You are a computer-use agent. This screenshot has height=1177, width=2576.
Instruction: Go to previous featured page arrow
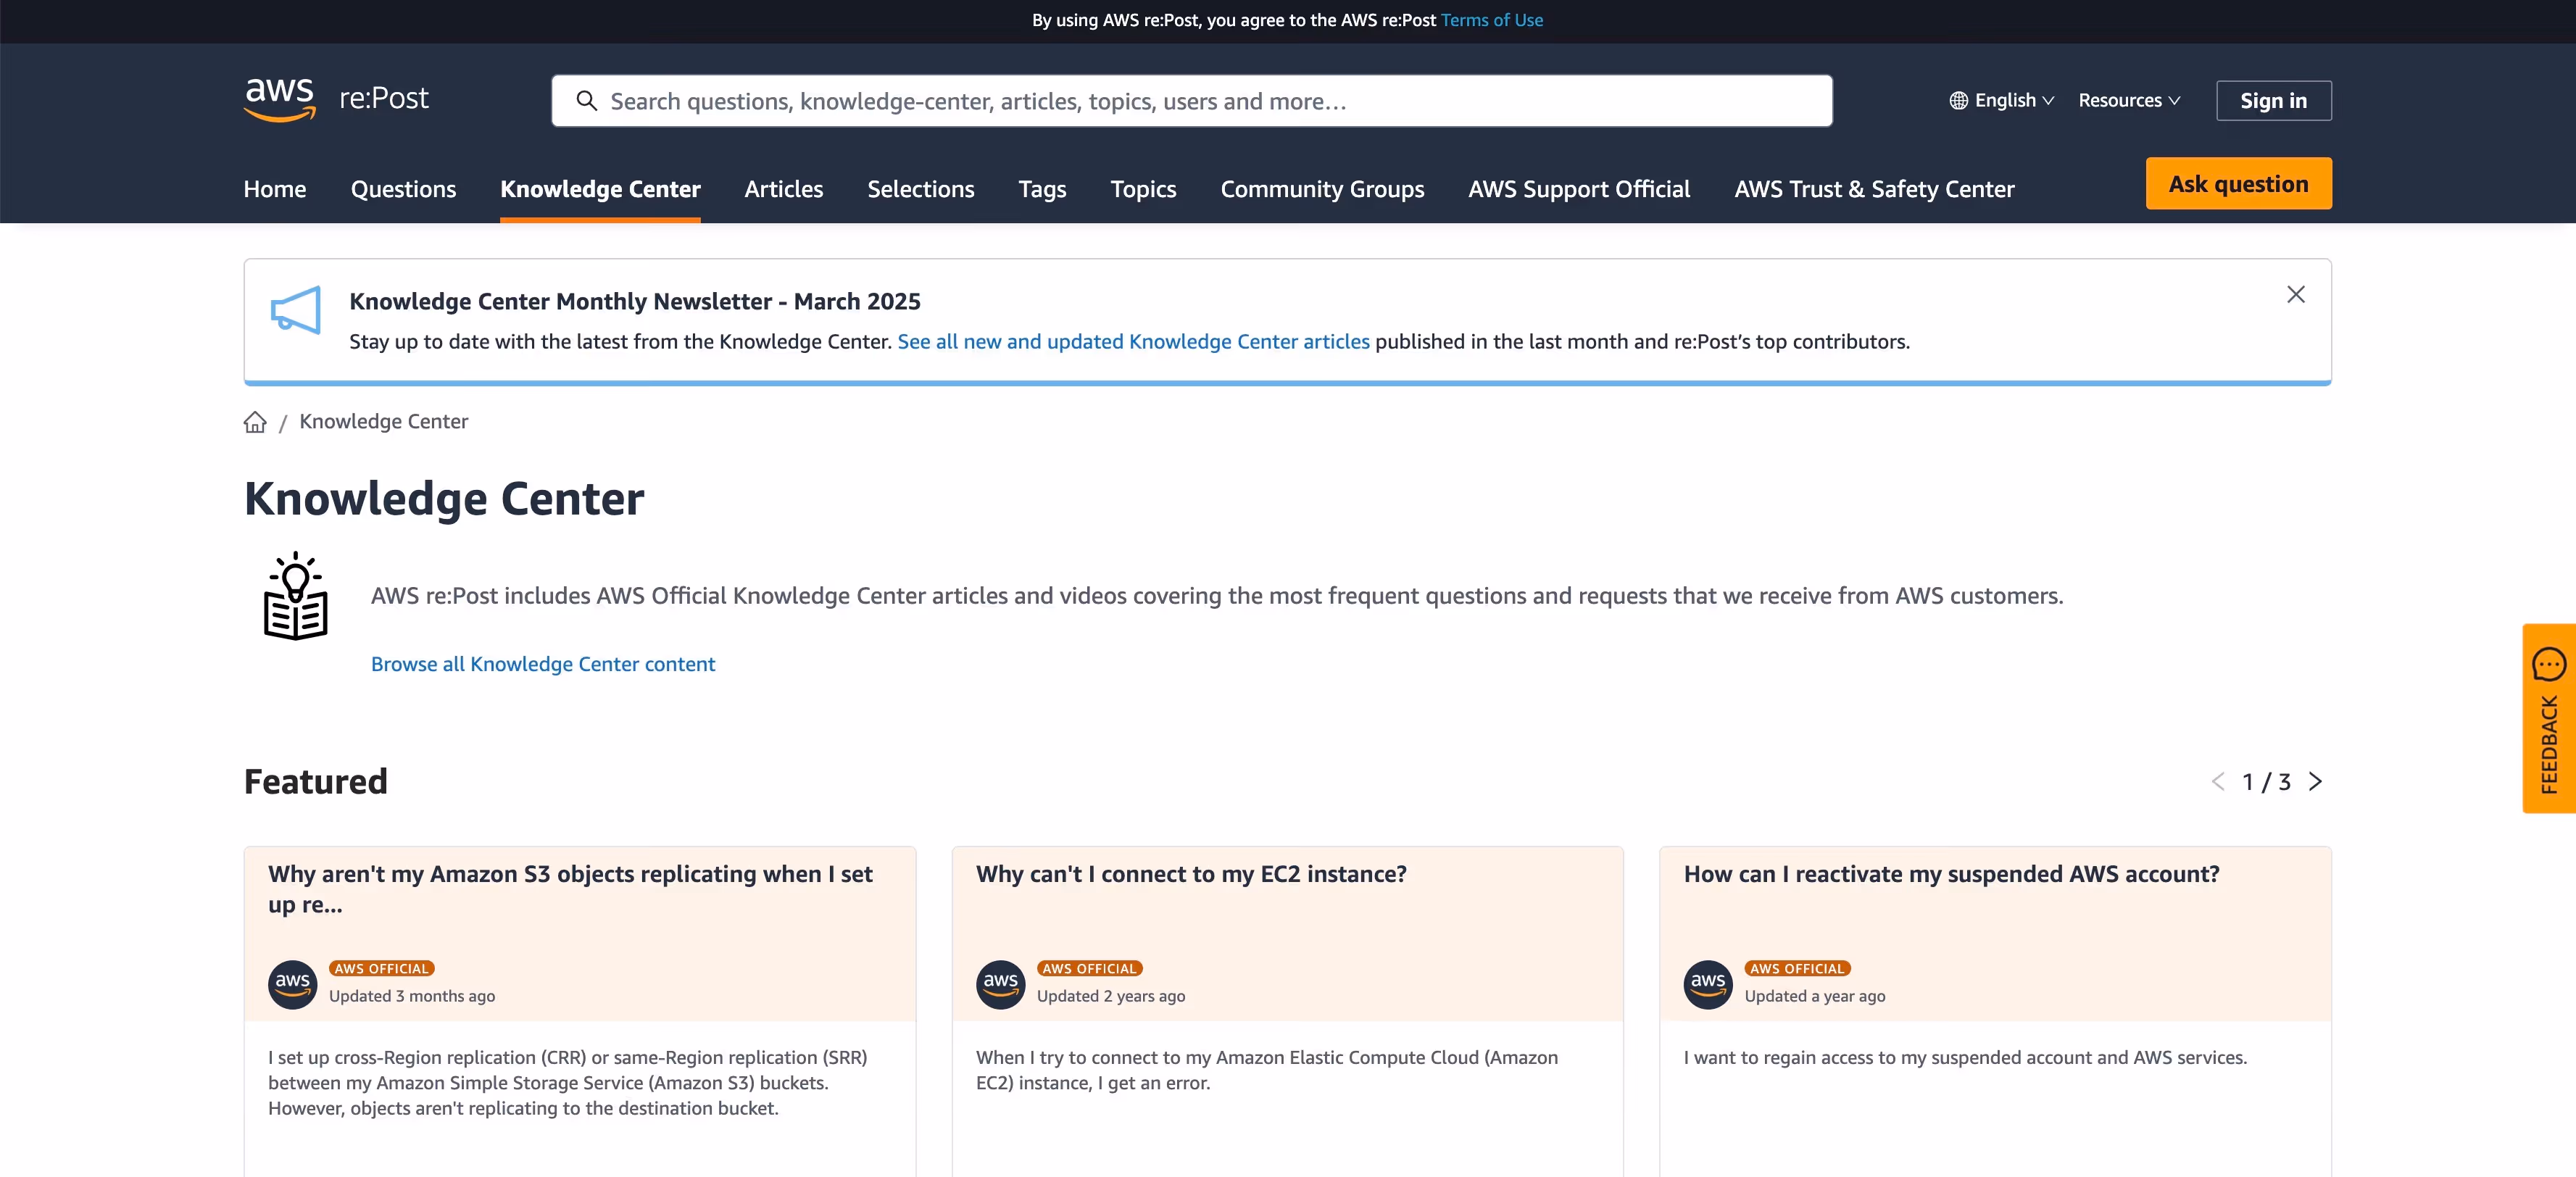pos(2218,782)
